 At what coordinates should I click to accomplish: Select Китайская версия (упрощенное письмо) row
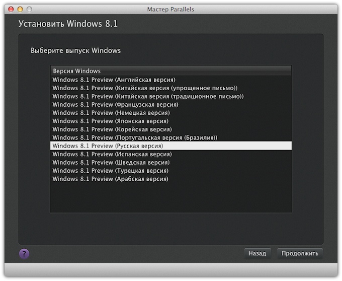pyautogui.click(x=171, y=88)
